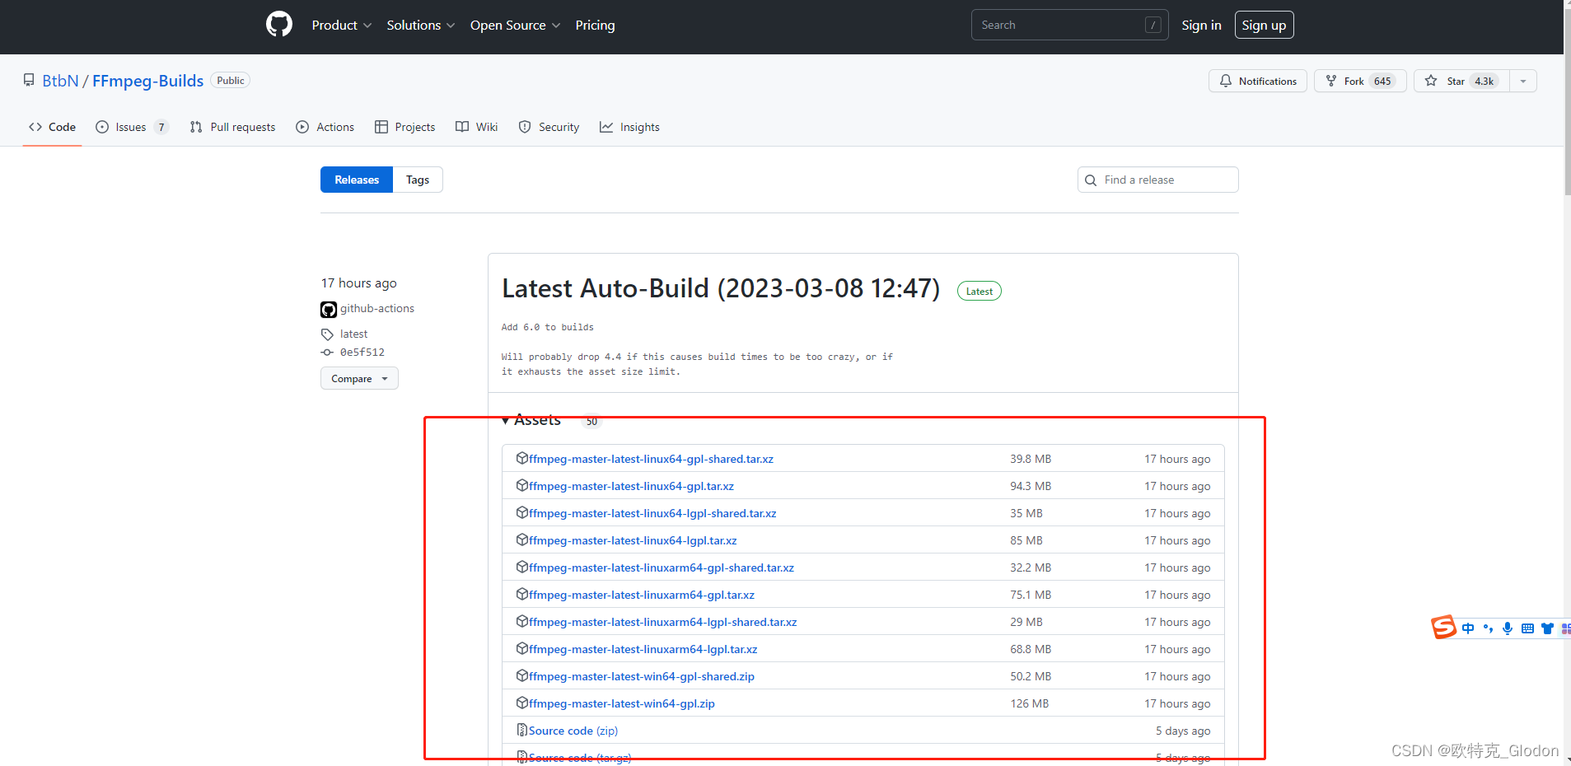1571x766 pixels.
Task: Open the Compare dropdown
Action: (359, 379)
